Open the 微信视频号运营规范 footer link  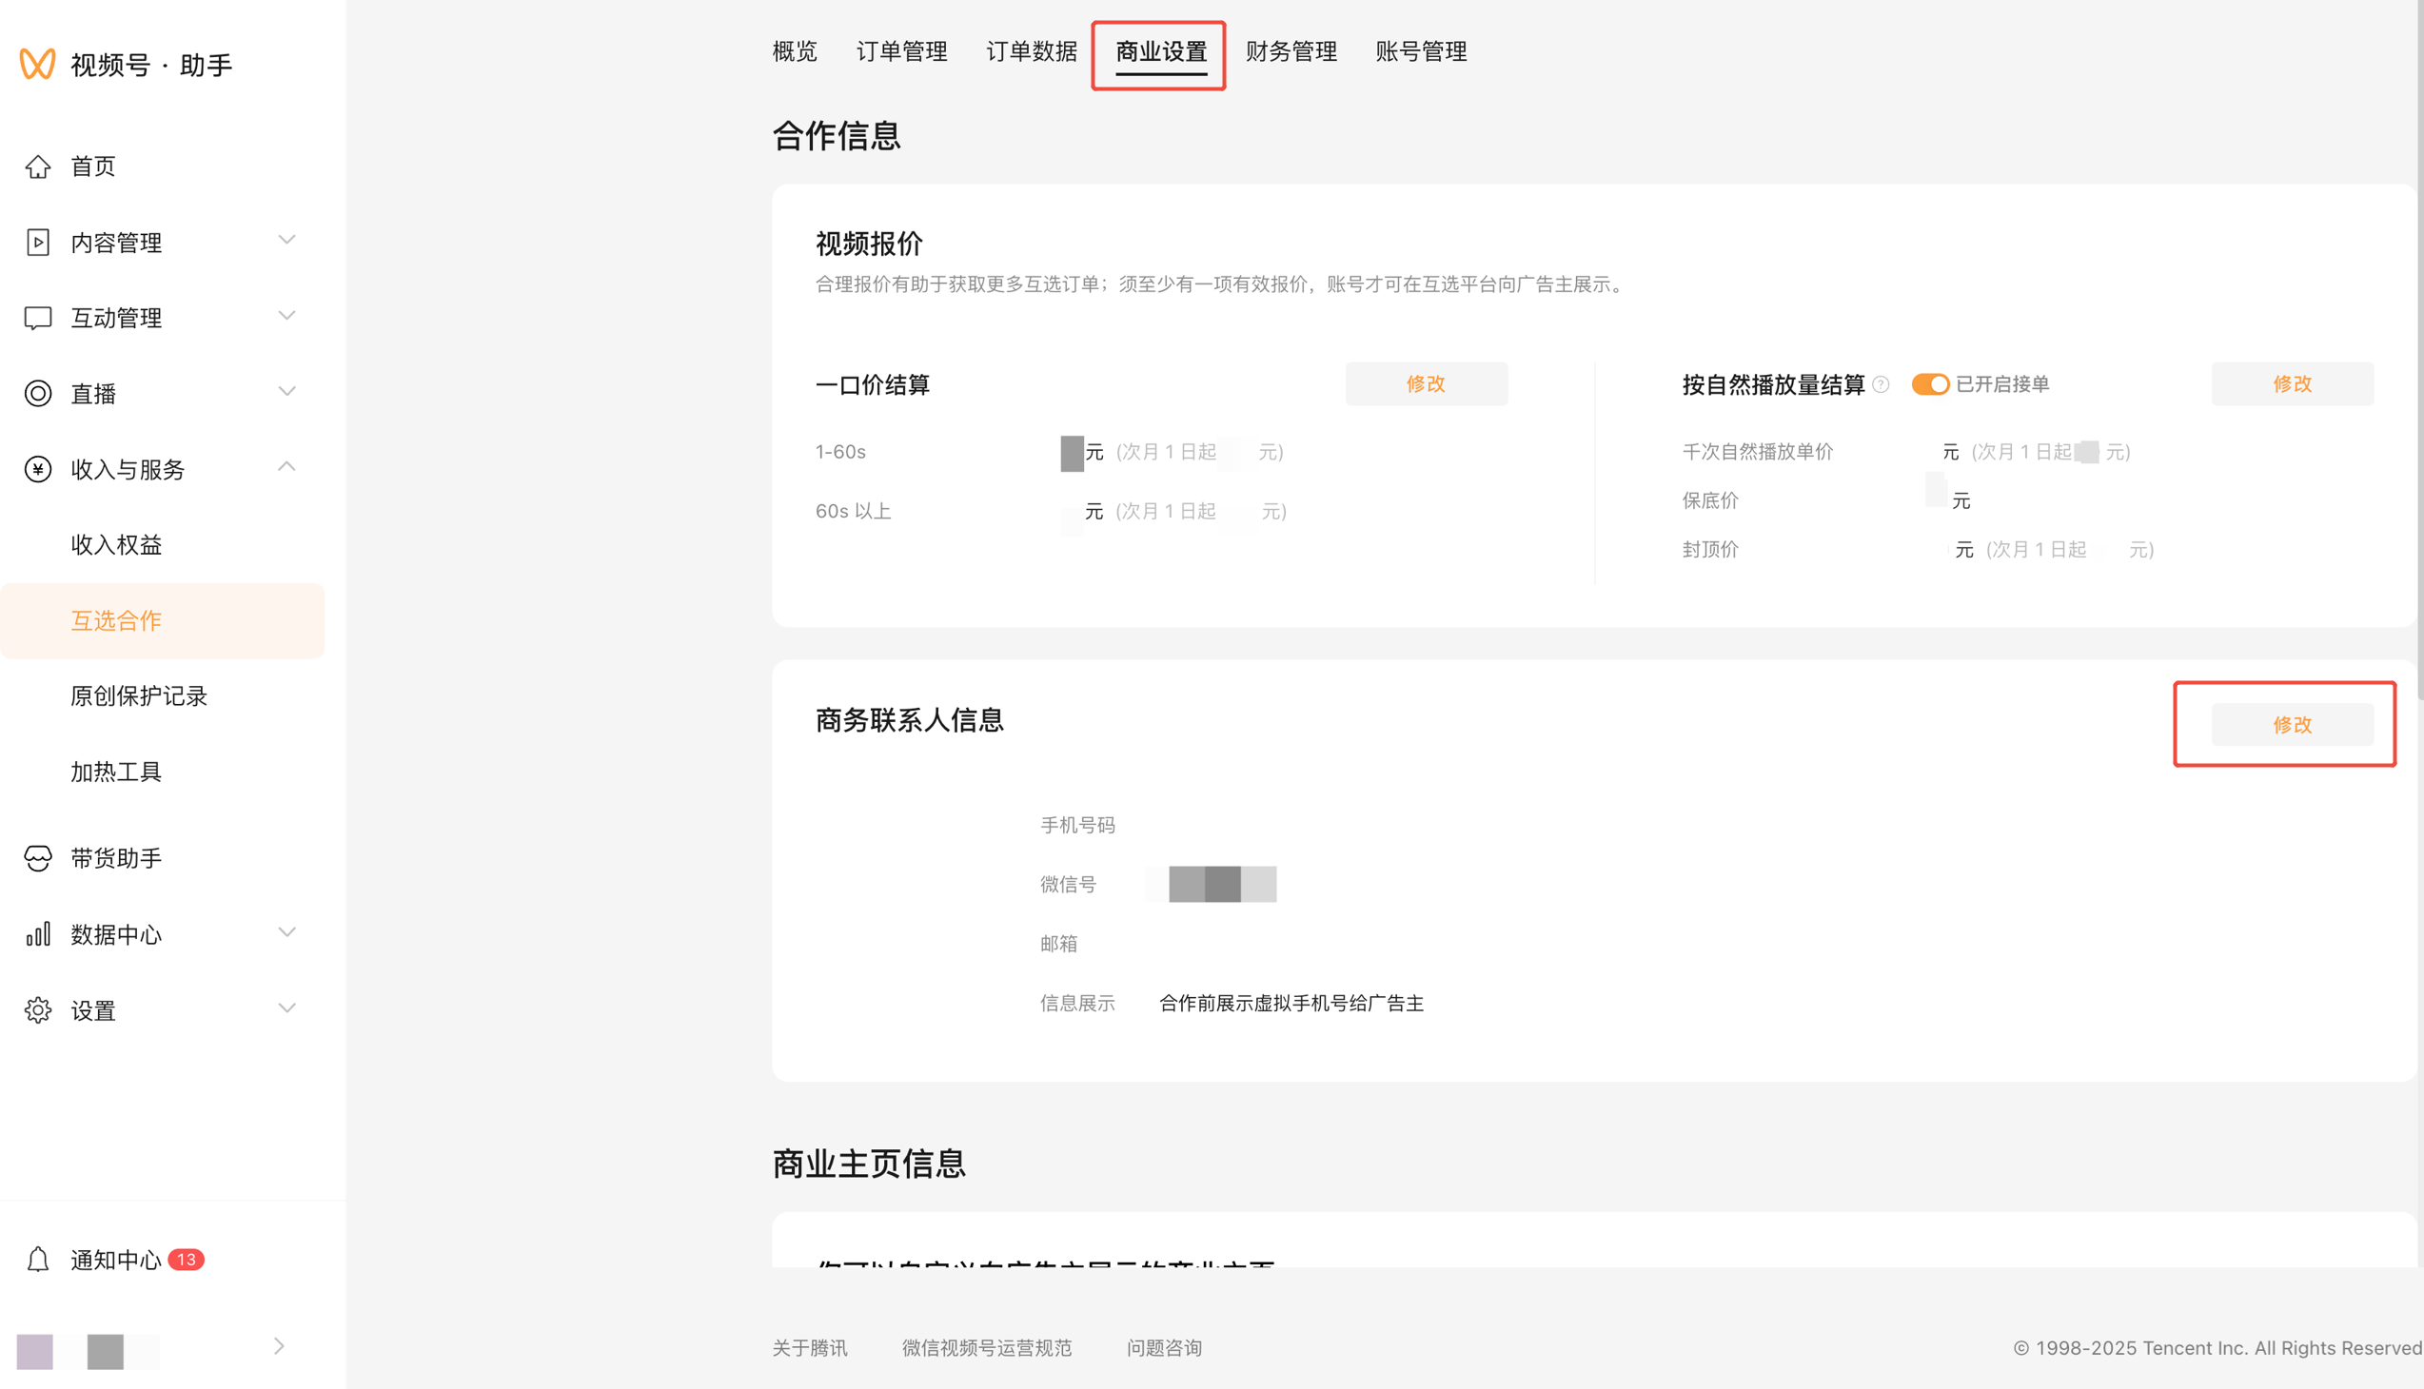point(986,1347)
